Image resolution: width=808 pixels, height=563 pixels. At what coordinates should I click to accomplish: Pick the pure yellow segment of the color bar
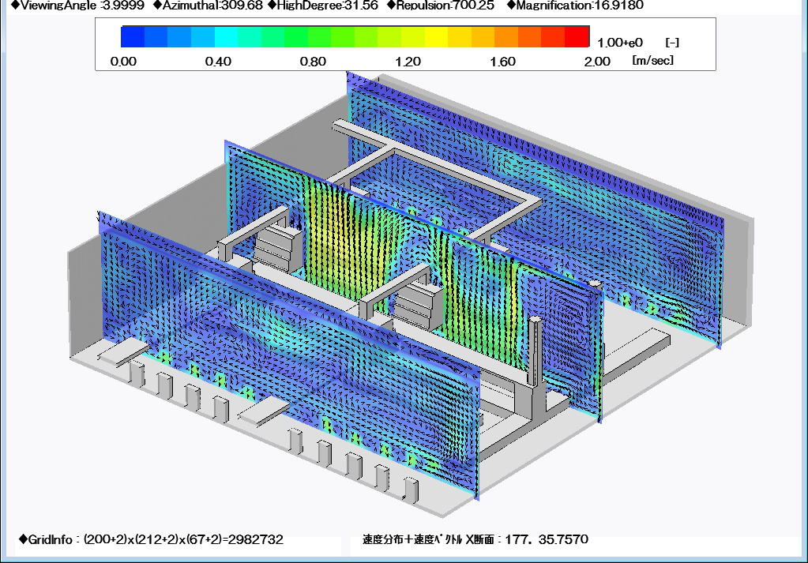(x=437, y=36)
